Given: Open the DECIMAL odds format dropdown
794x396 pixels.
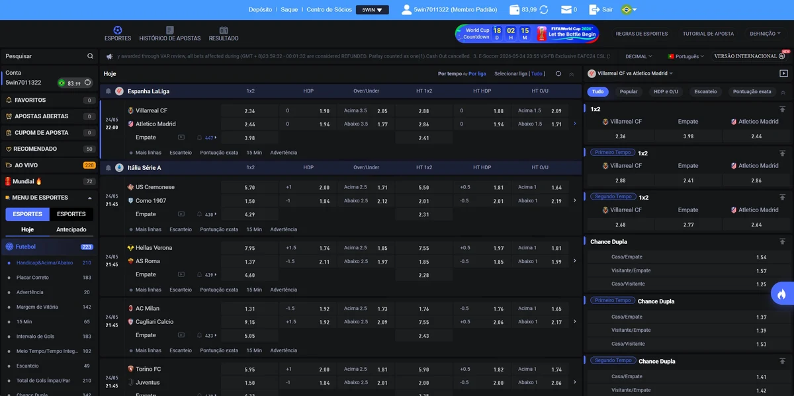Looking at the screenshot, I should tap(639, 57).
